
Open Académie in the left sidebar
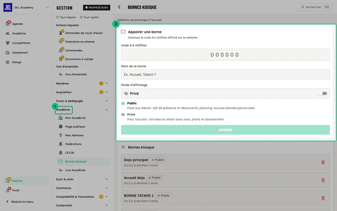pos(19,33)
